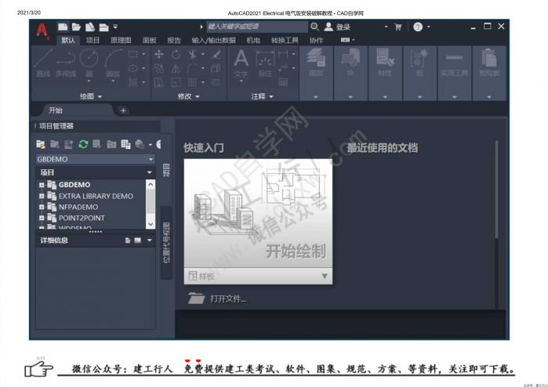This screenshot has height=387, width=548.
Task: Click the new tab plus button
Action: (123, 110)
